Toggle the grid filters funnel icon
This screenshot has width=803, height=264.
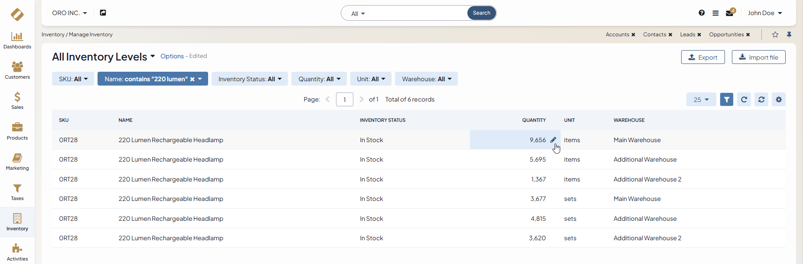[x=727, y=99]
